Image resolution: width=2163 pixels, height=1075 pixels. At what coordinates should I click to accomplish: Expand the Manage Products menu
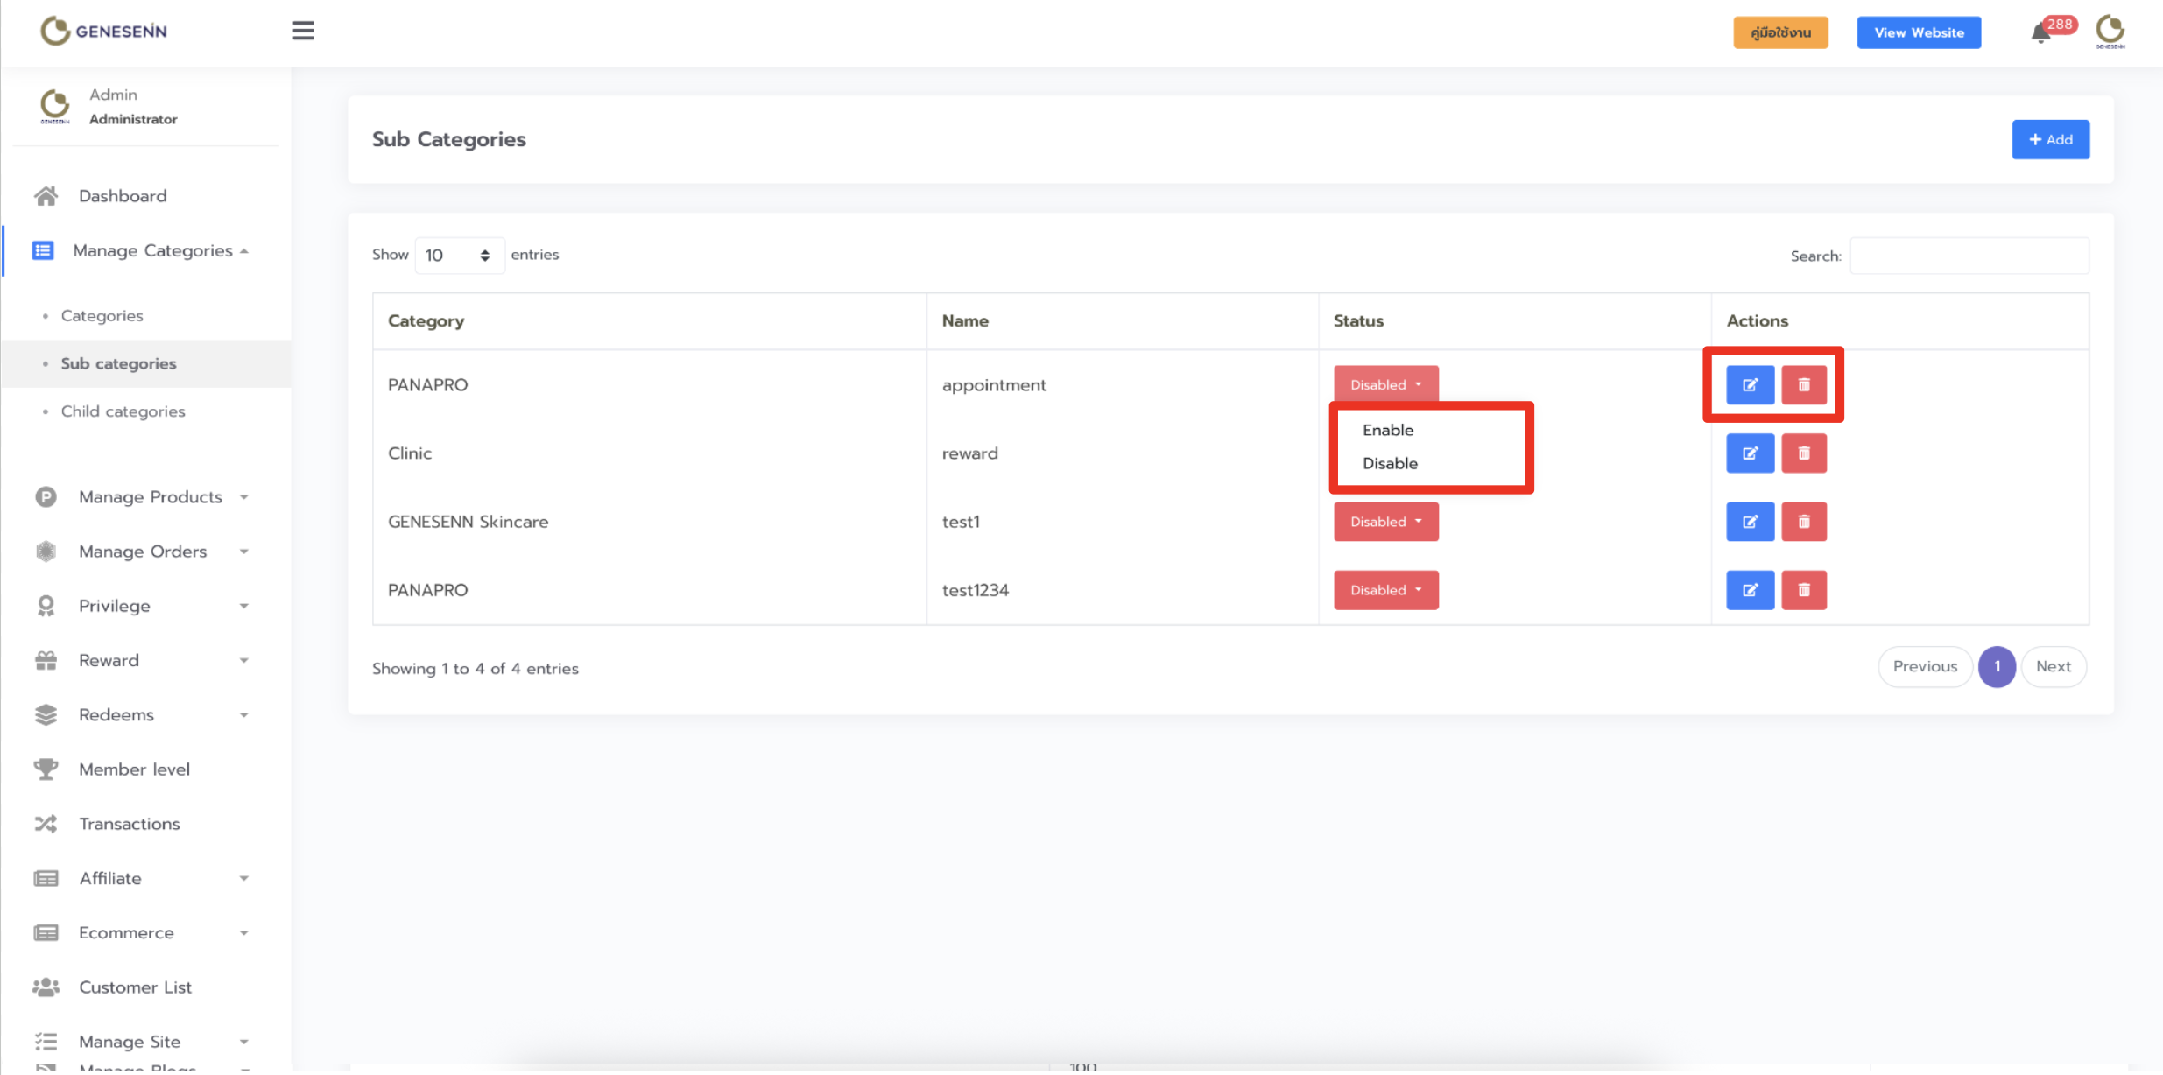pyautogui.click(x=150, y=497)
